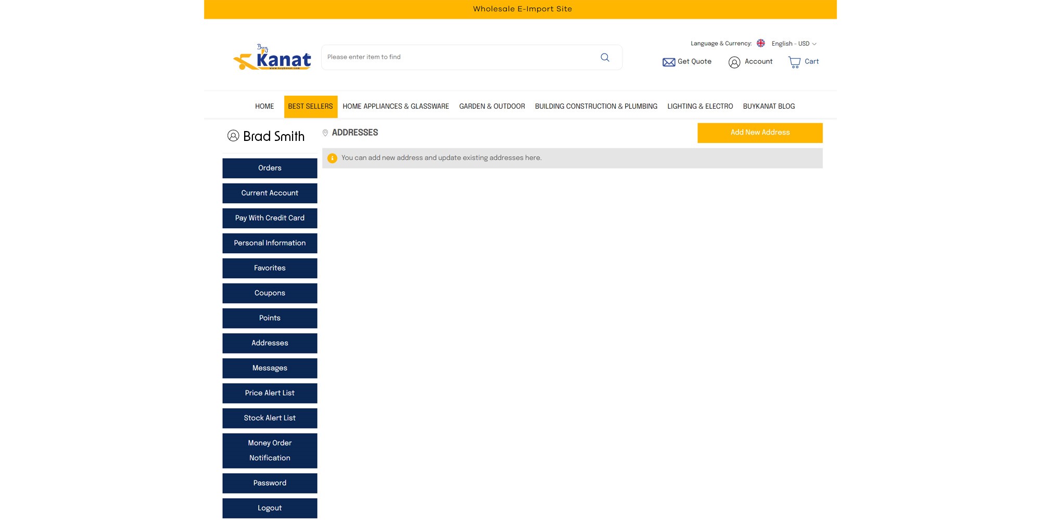The image size is (1041, 520).
Task: Visit the BuyKanat Blog menu item
Action: click(x=769, y=107)
